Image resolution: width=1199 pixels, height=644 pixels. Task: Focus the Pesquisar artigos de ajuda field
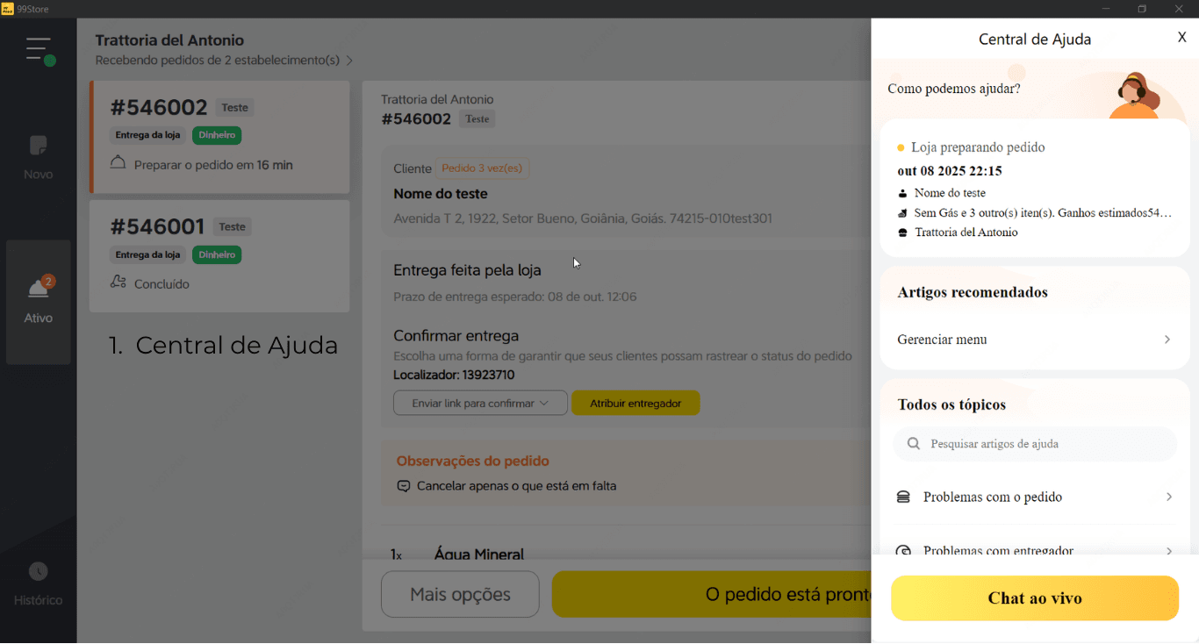1045,444
